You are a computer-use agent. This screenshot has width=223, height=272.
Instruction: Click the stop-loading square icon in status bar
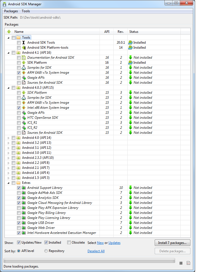click(x=181, y=263)
